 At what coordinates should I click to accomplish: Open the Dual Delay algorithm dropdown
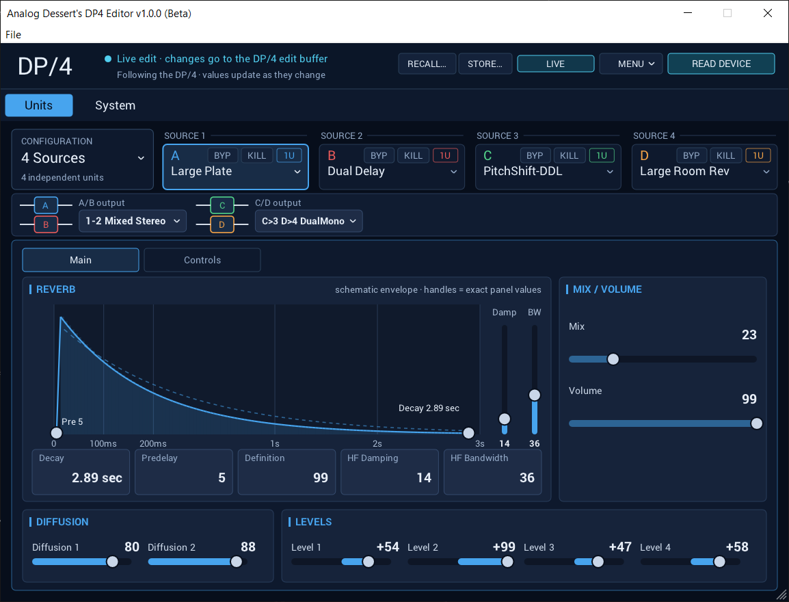(x=392, y=172)
